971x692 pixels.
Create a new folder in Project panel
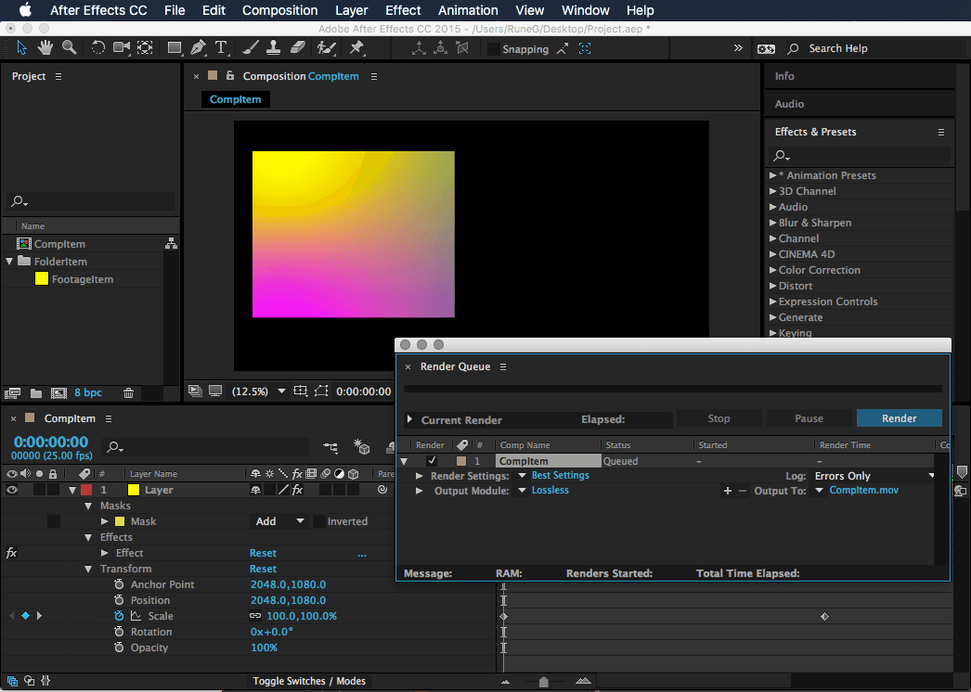pyautogui.click(x=36, y=392)
